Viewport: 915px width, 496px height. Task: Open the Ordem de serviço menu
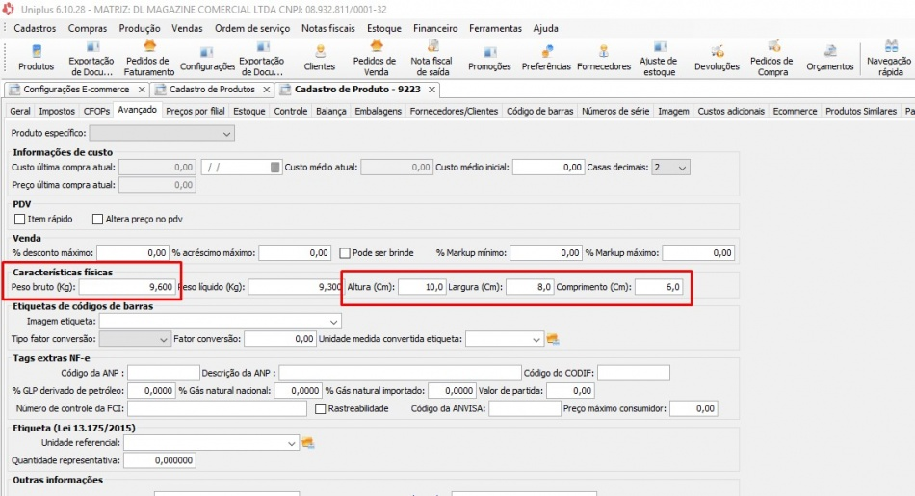pyautogui.click(x=252, y=28)
